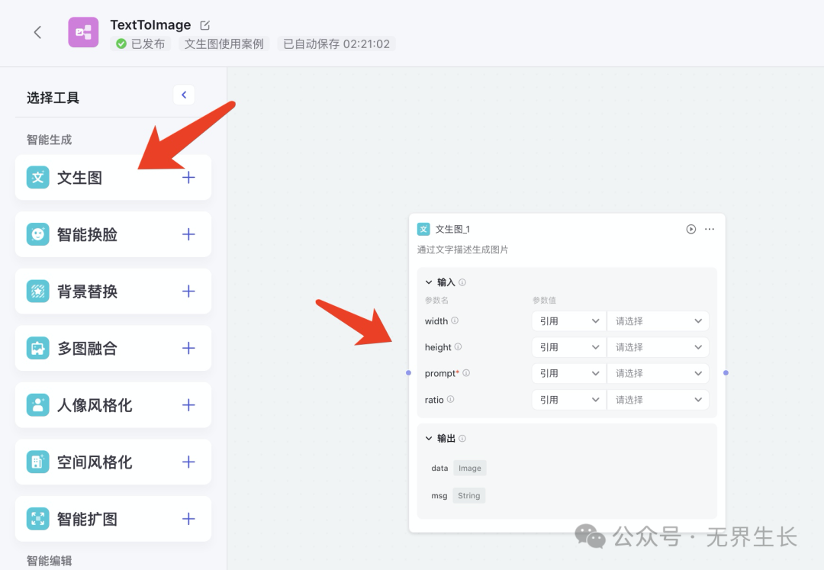Click the 文生图 tool card label
Viewport: 824px width, 570px height.
tap(79, 178)
